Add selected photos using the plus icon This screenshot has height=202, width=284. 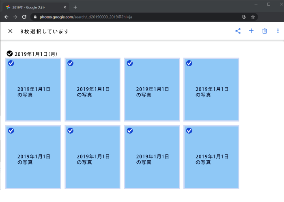(x=251, y=31)
